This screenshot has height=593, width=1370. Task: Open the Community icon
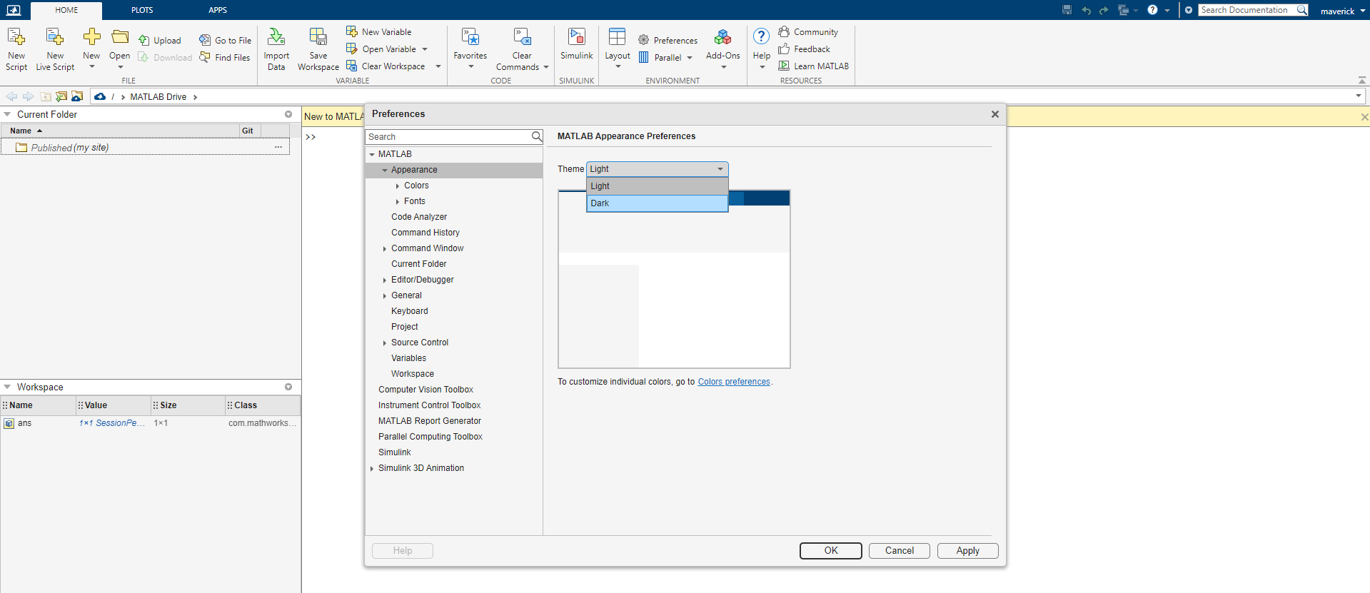point(784,31)
